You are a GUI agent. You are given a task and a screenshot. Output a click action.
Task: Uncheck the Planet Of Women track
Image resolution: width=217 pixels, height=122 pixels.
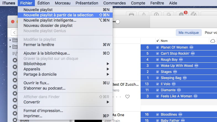tap(157, 47)
